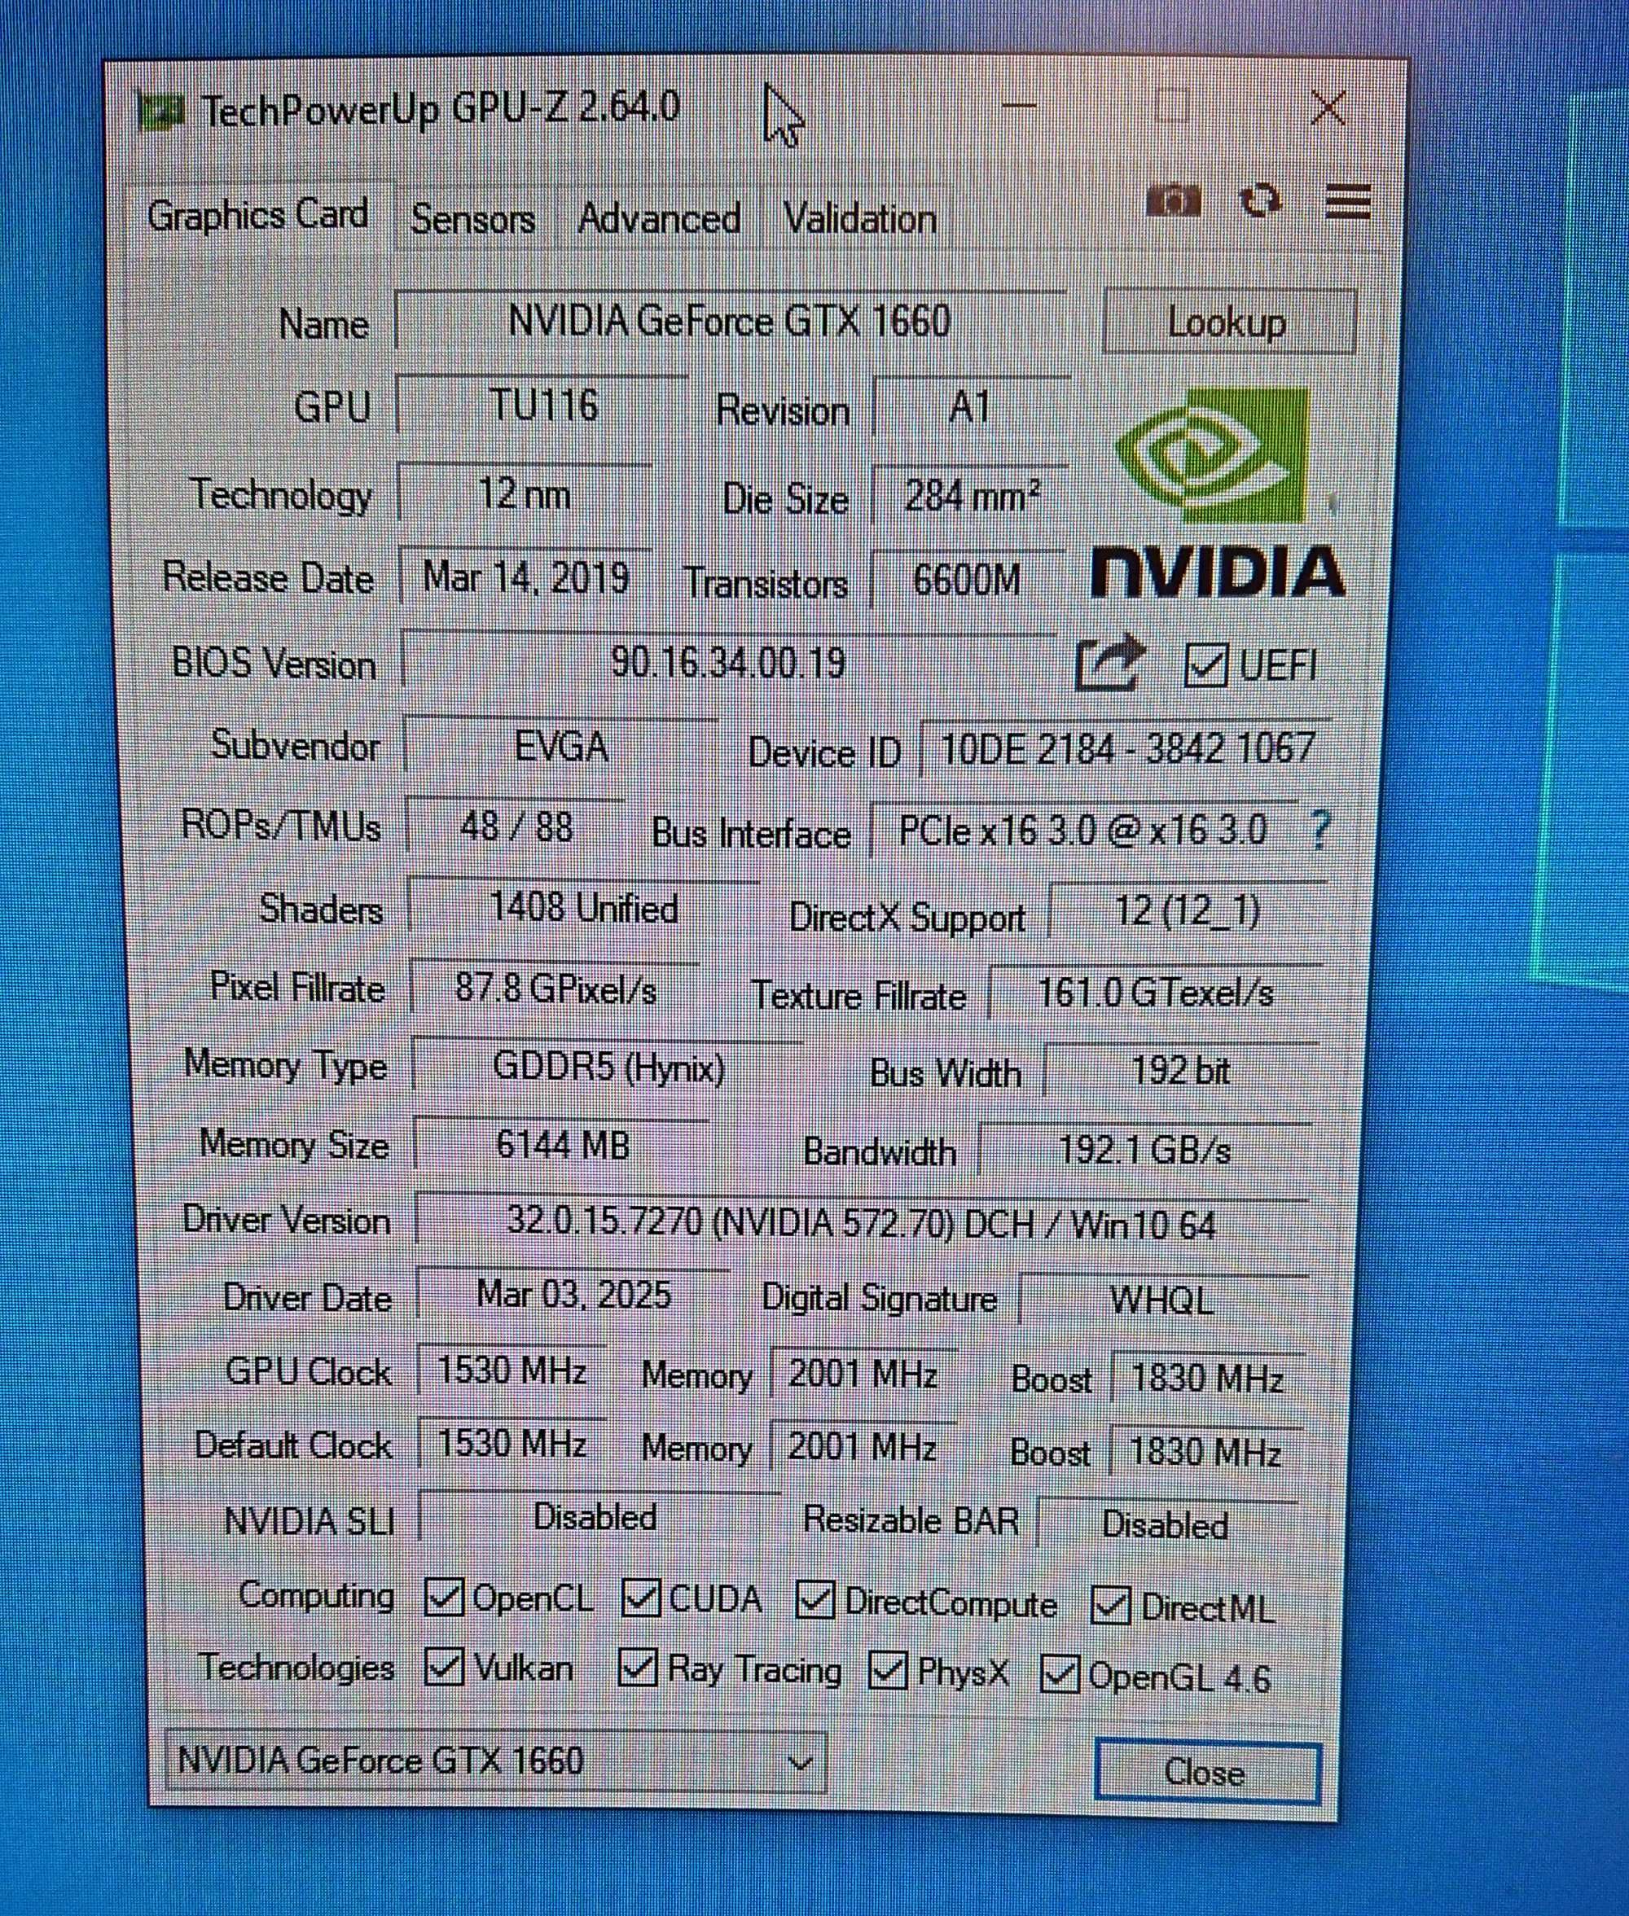Click the TechPowerUp GPU-Z 2.64.0 title text
Image resolution: width=1629 pixels, height=1916 pixels.
pos(442,109)
